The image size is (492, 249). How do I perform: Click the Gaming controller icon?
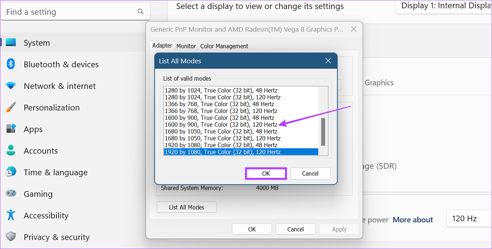(x=11, y=194)
